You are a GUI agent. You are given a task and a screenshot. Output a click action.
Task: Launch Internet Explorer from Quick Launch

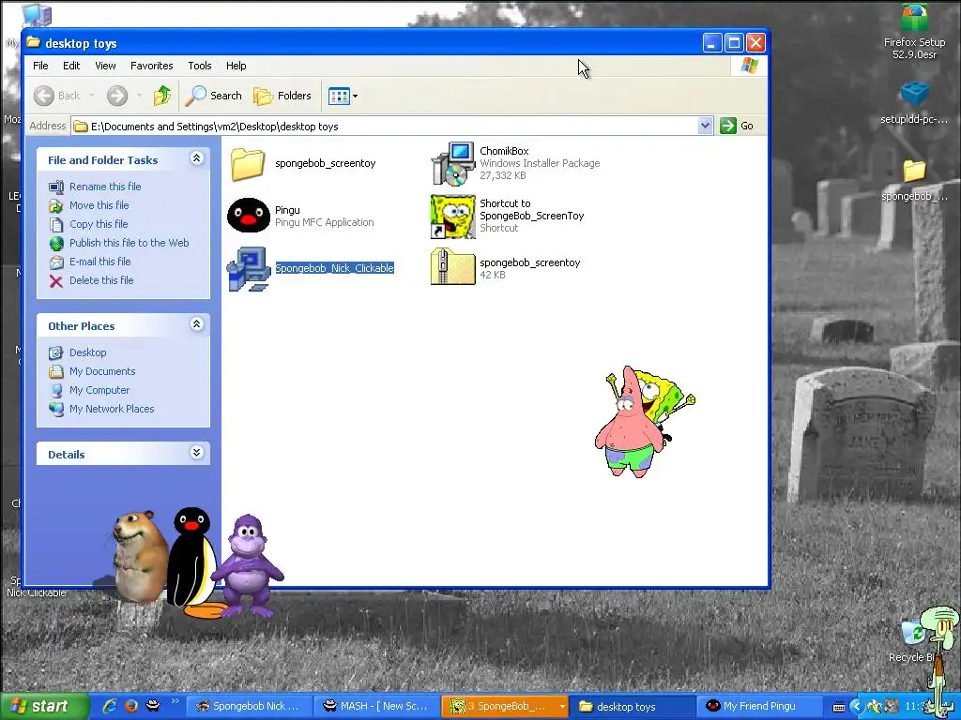click(110, 706)
